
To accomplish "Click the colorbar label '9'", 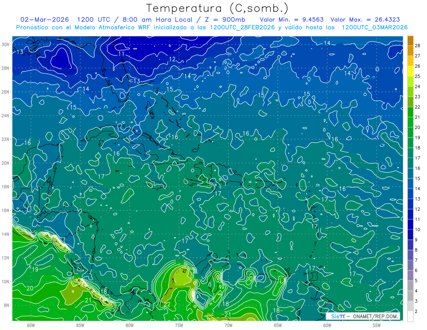I will click(417, 240).
